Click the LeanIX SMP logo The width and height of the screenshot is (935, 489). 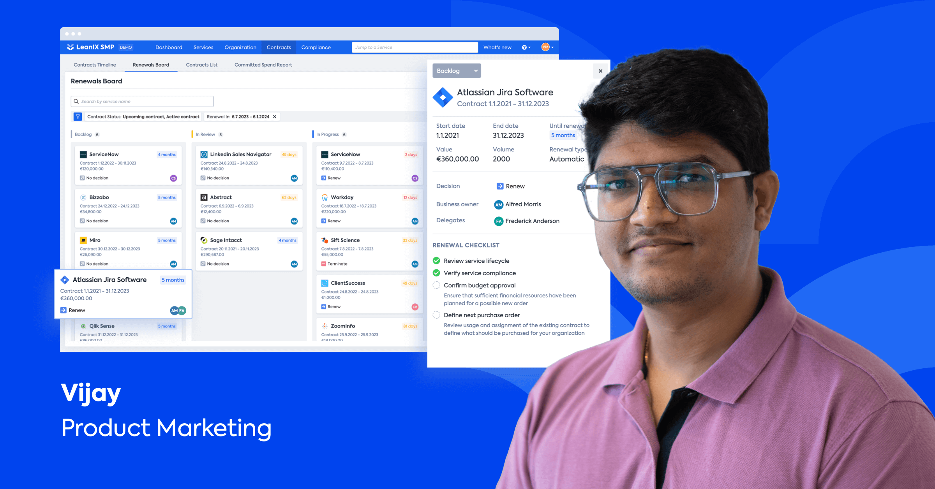point(90,47)
